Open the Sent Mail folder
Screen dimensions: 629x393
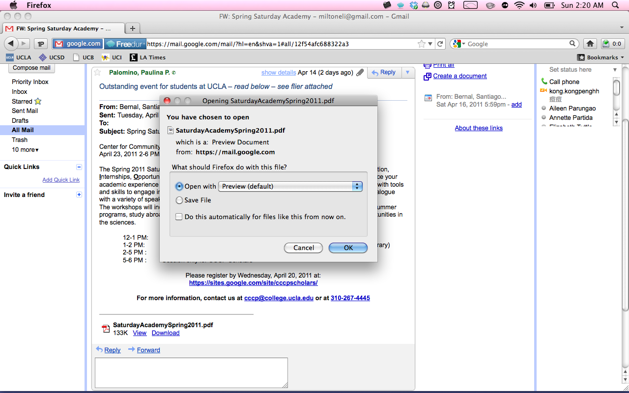pyautogui.click(x=25, y=111)
